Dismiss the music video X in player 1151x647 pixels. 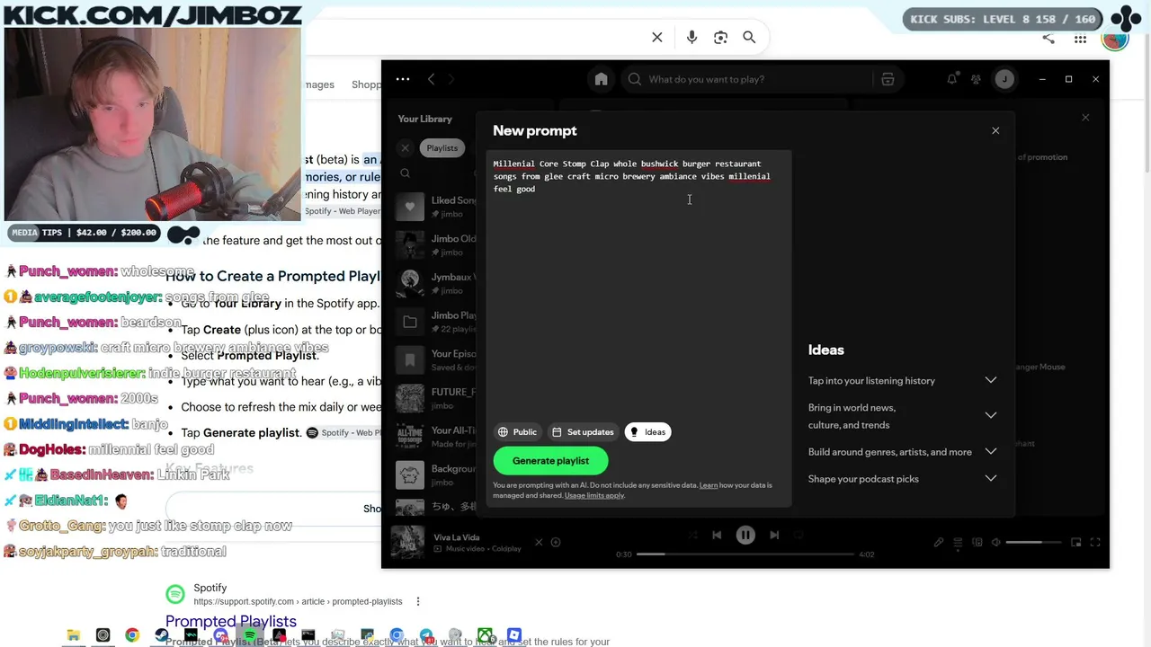tap(539, 542)
